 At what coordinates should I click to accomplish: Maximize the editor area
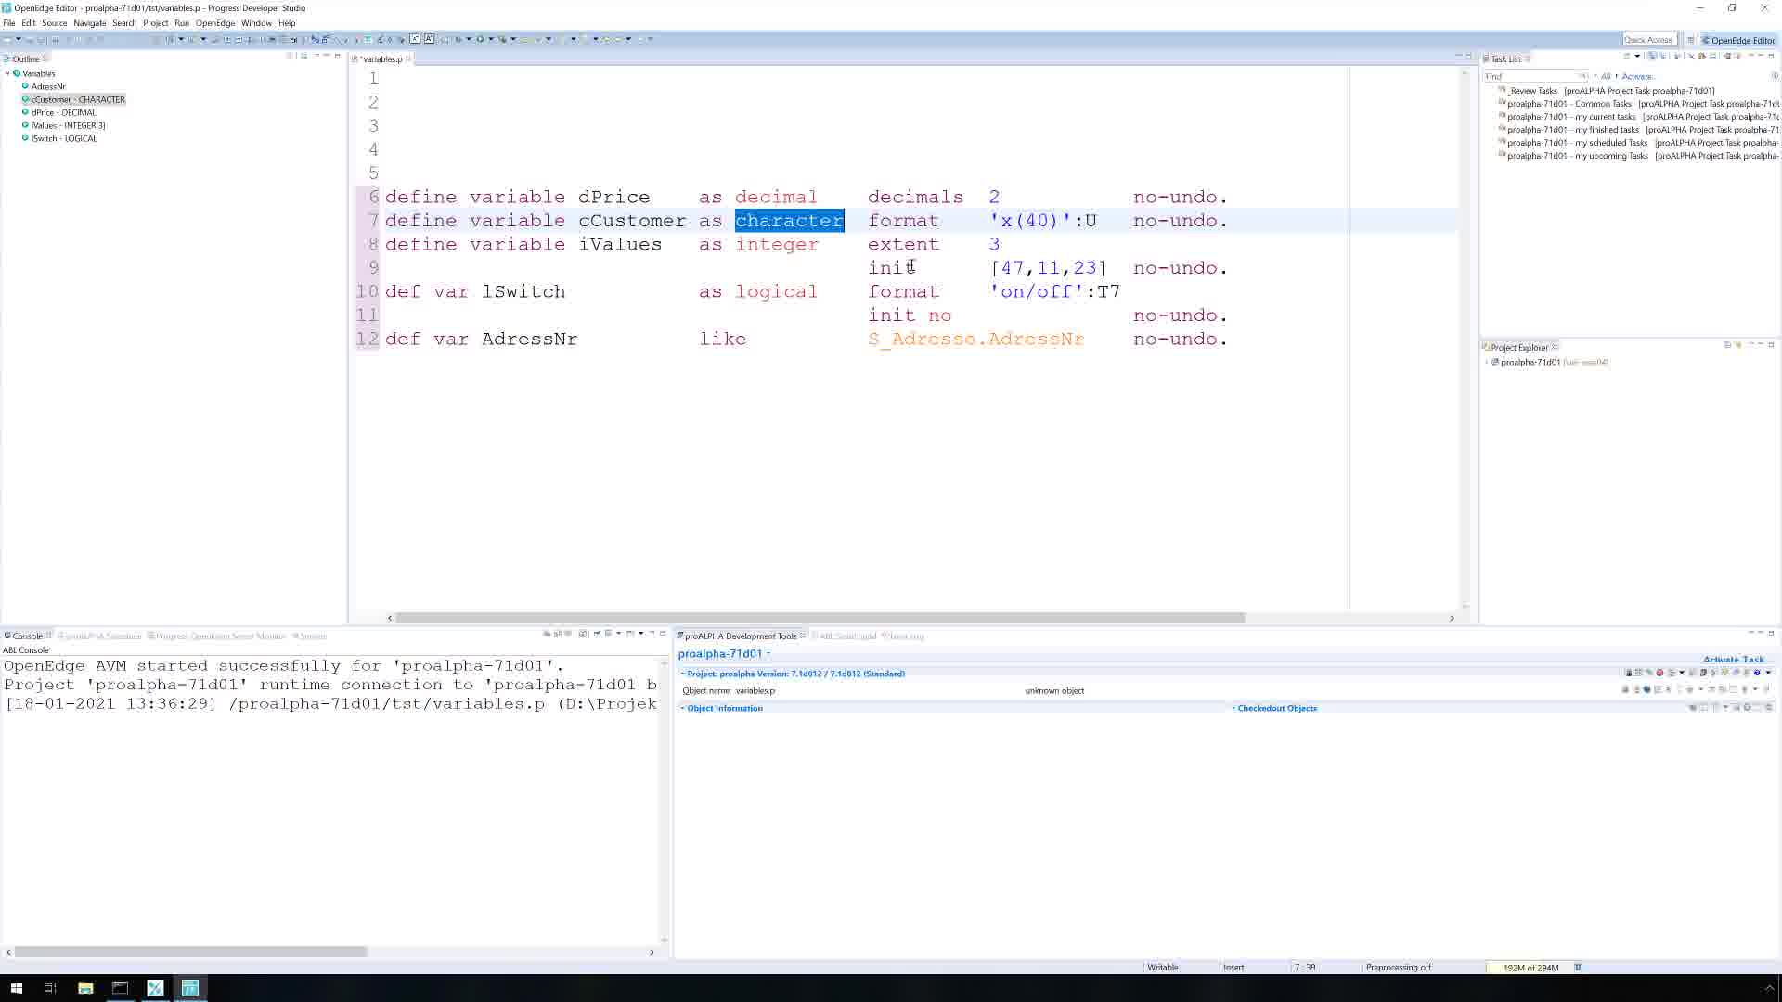click(1468, 57)
